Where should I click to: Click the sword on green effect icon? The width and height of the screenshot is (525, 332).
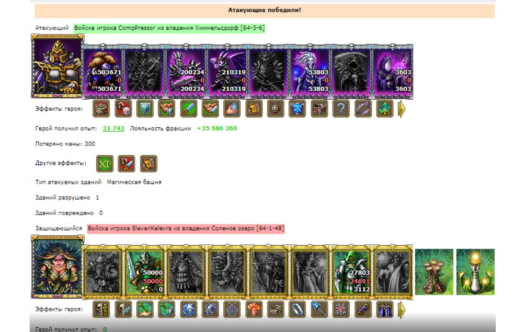[x=188, y=109]
